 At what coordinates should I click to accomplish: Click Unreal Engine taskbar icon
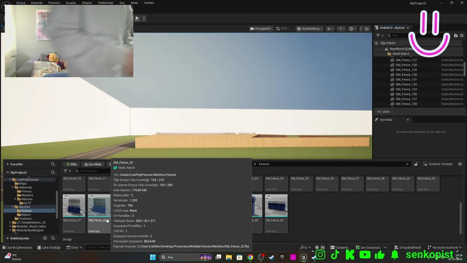[x=304, y=257]
